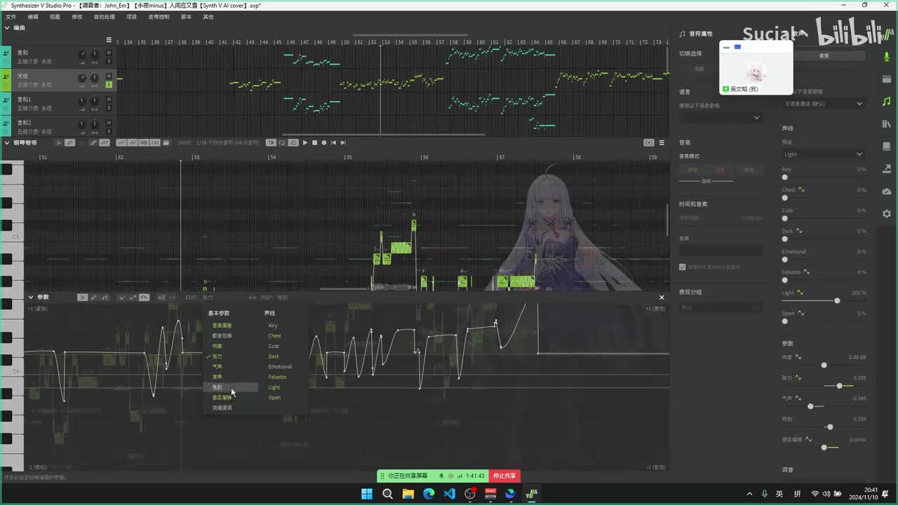Open the note properties music-note panel
The height and width of the screenshot is (505, 898).
point(887,102)
